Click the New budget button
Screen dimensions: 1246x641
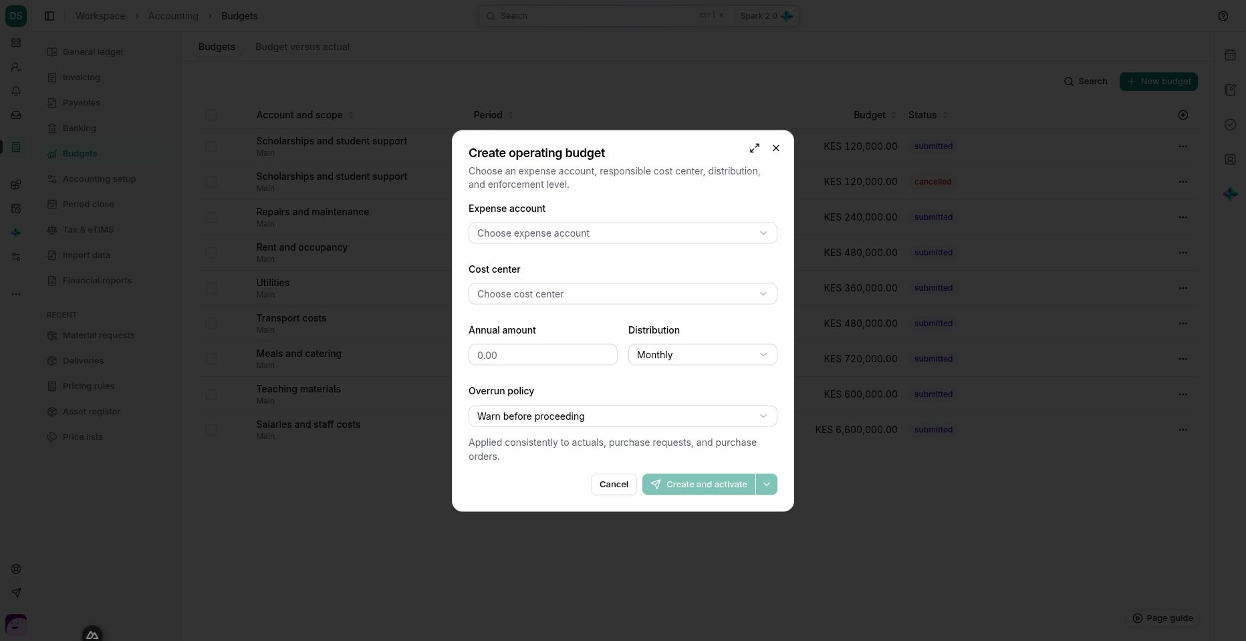pyautogui.click(x=1158, y=82)
